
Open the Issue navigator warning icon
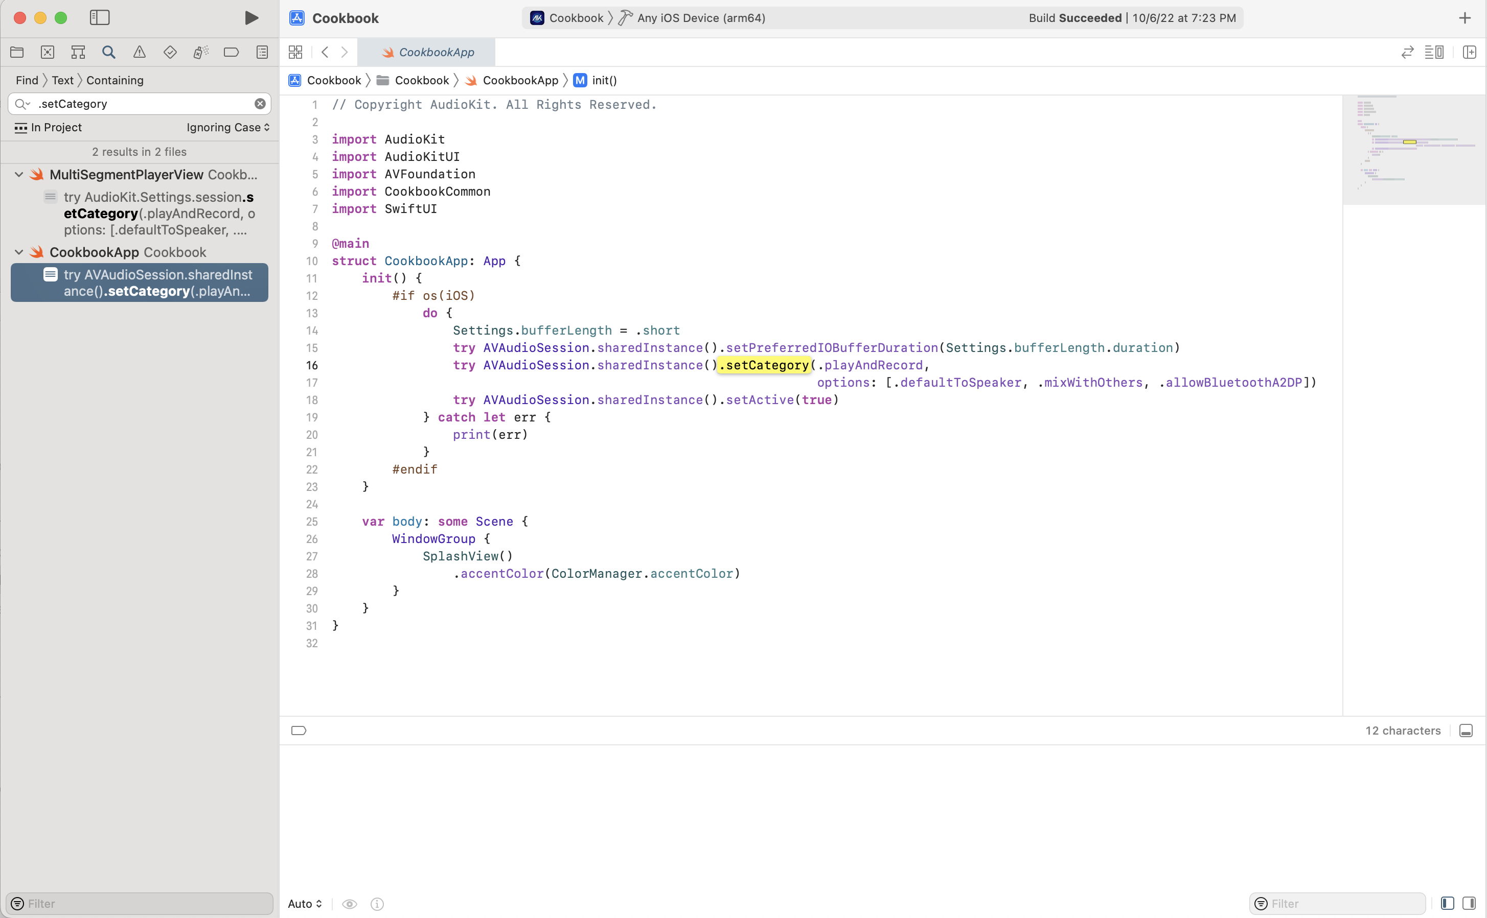tap(139, 52)
